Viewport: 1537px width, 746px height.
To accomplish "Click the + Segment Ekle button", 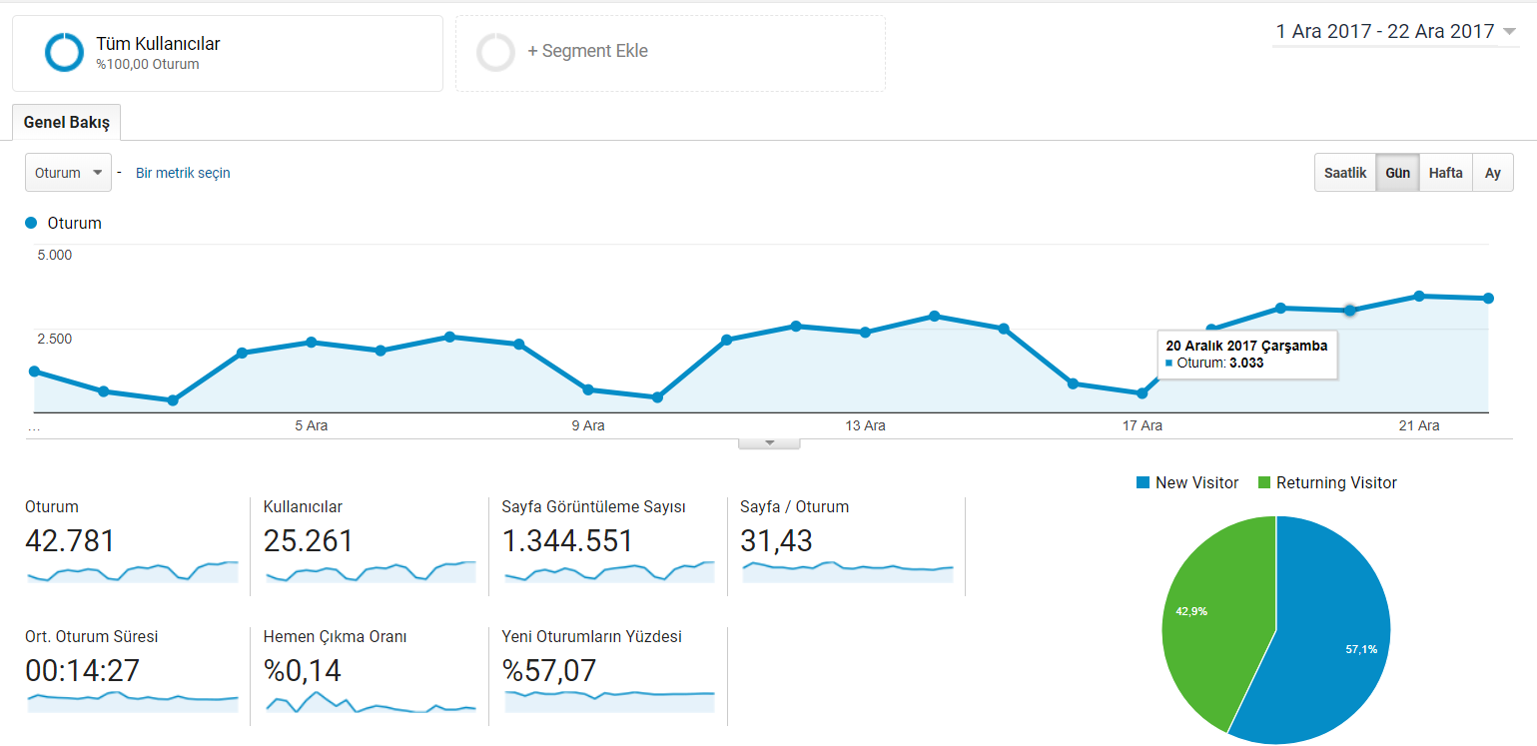I will point(670,53).
